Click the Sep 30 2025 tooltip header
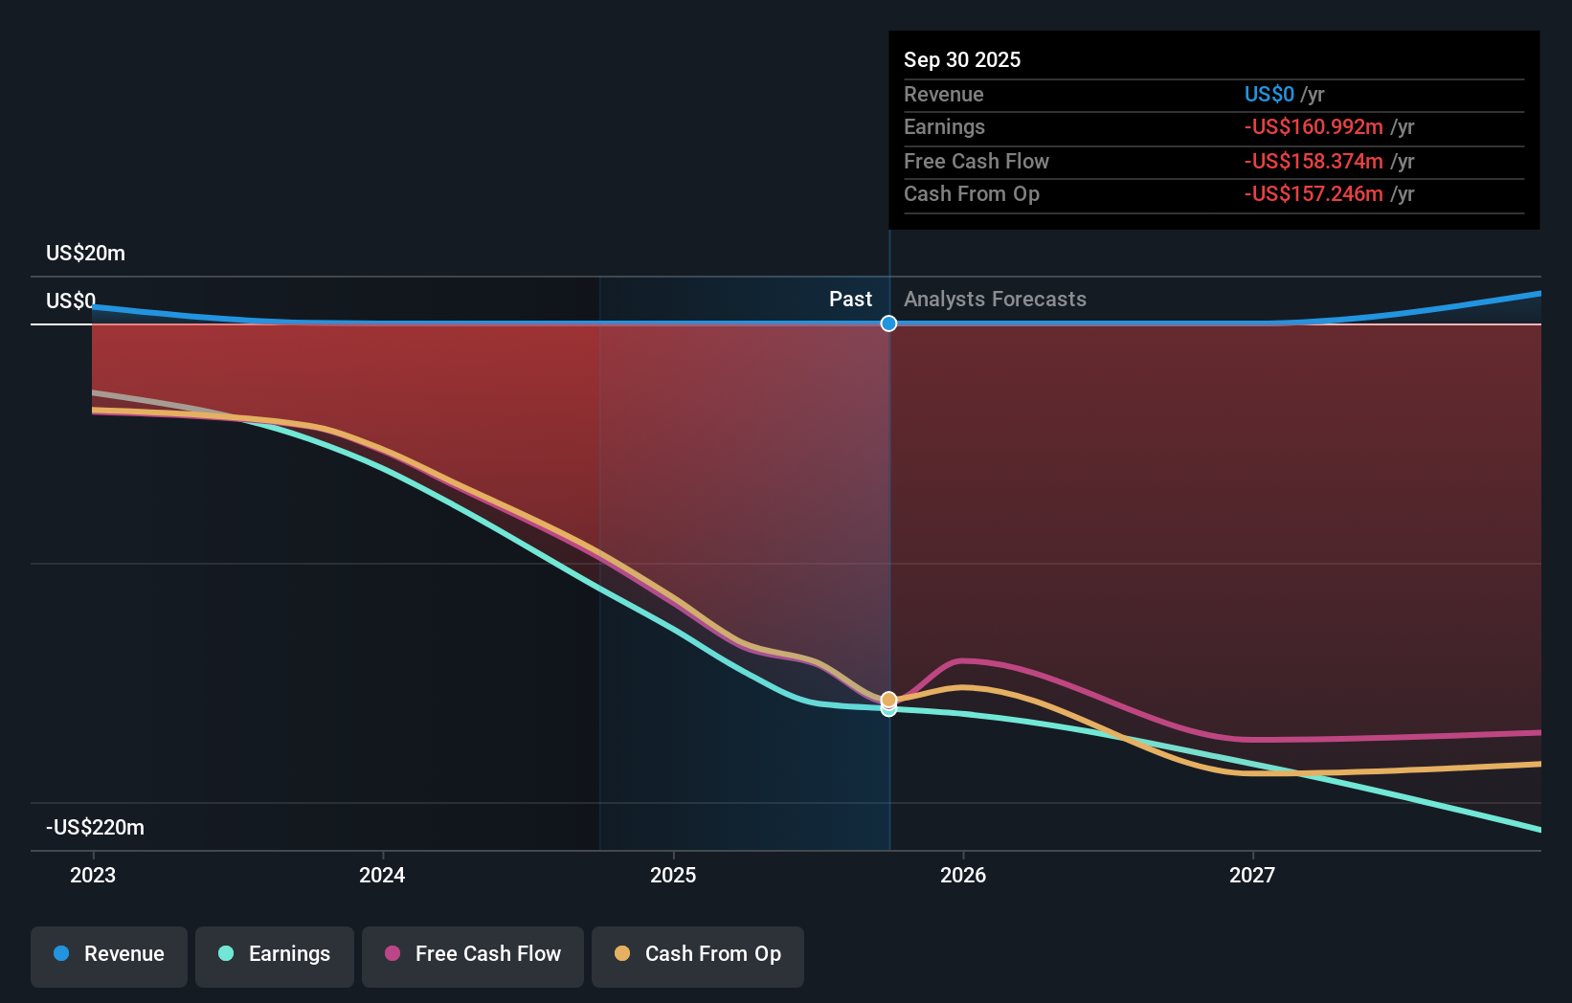Image resolution: width=1572 pixels, height=1003 pixels. [x=962, y=59]
